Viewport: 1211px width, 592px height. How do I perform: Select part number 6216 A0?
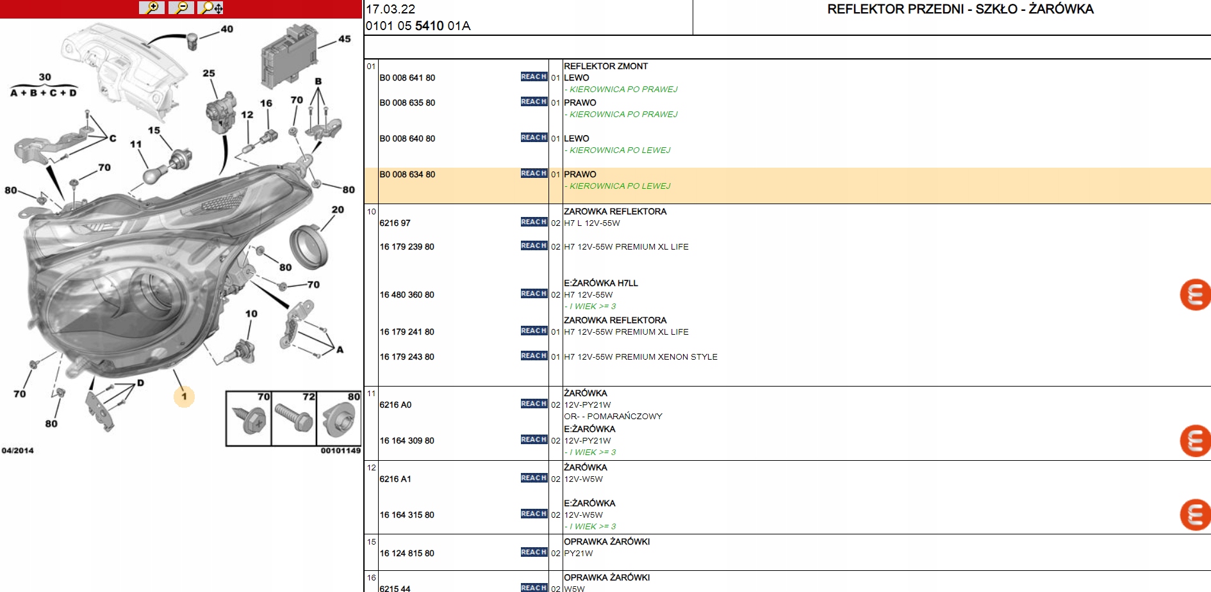tap(395, 405)
